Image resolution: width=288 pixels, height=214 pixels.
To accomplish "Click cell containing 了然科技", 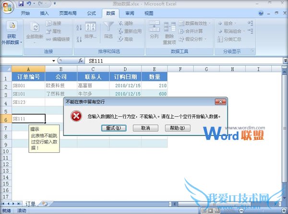I will (x=61, y=94).
